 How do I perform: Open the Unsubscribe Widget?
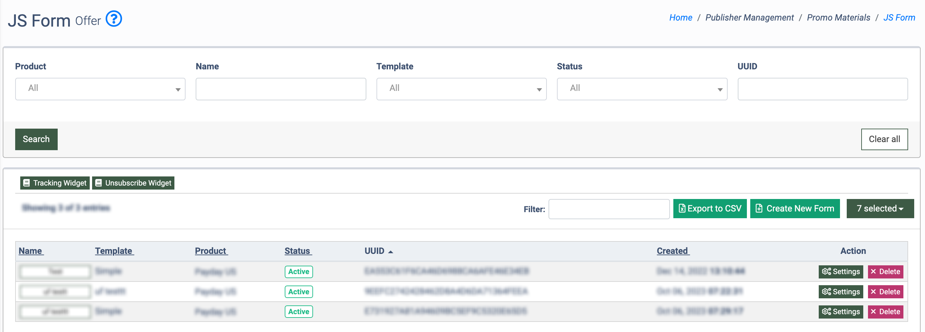[133, 183]
